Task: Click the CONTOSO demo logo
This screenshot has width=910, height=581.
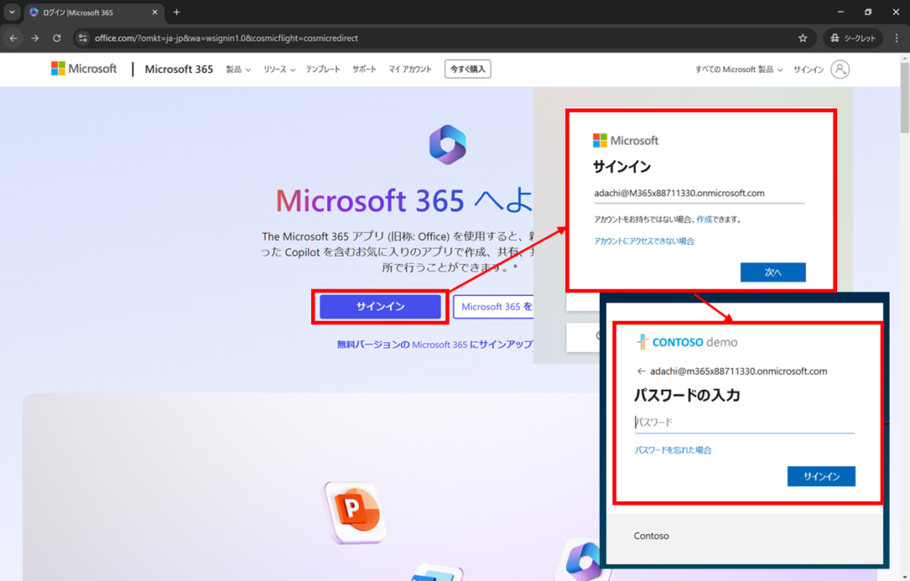Action: [x=687, y=342]
